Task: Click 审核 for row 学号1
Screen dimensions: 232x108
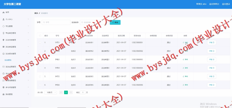Action: tap(185, 43)
